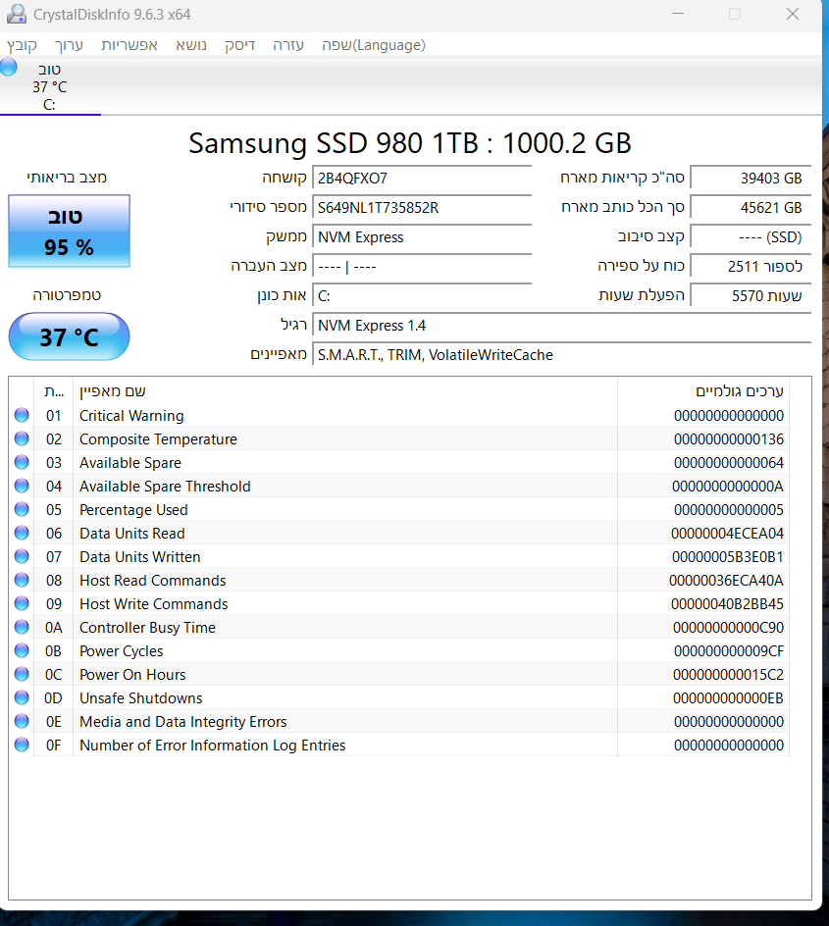Open the עזרה (Help) menu

[288, 45]
